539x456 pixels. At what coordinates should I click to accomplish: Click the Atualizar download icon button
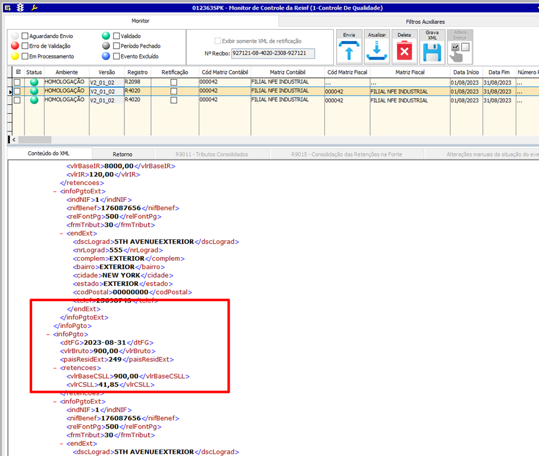coord(377,47)
